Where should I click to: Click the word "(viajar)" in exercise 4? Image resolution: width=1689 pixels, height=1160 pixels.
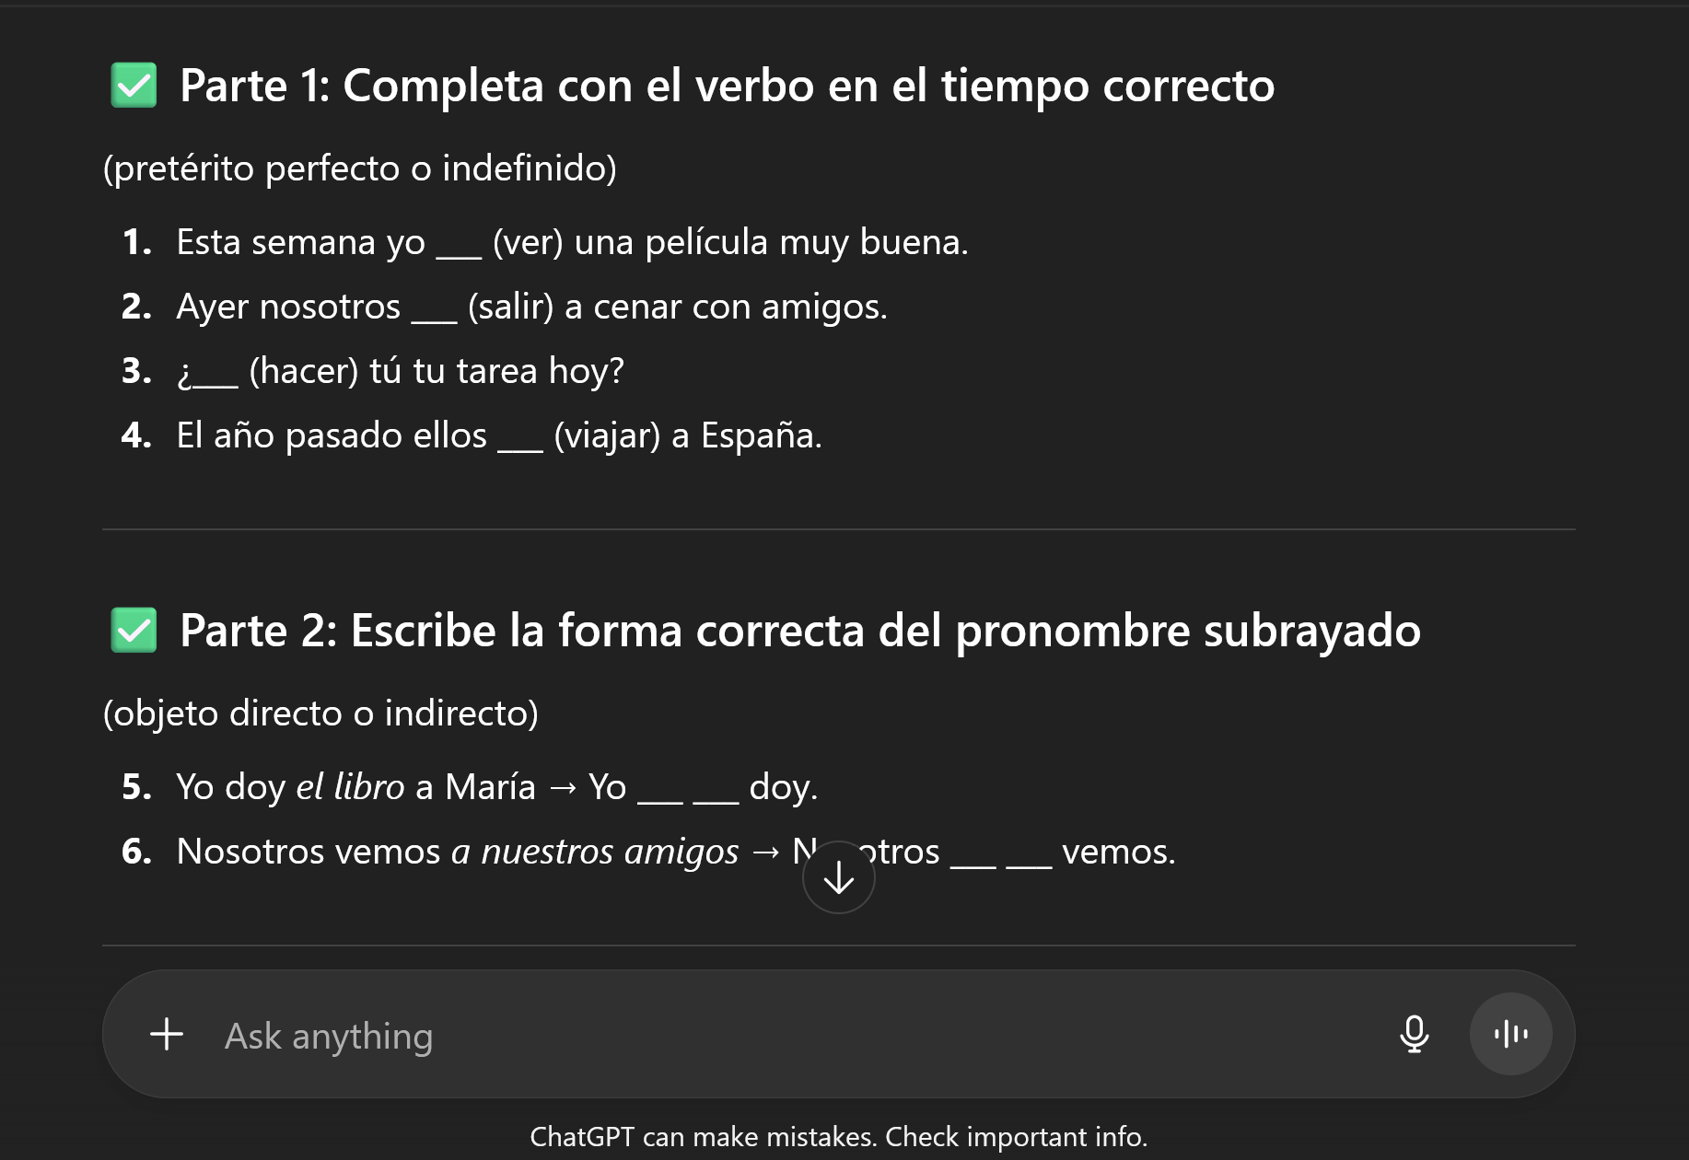tap(607, 435)
